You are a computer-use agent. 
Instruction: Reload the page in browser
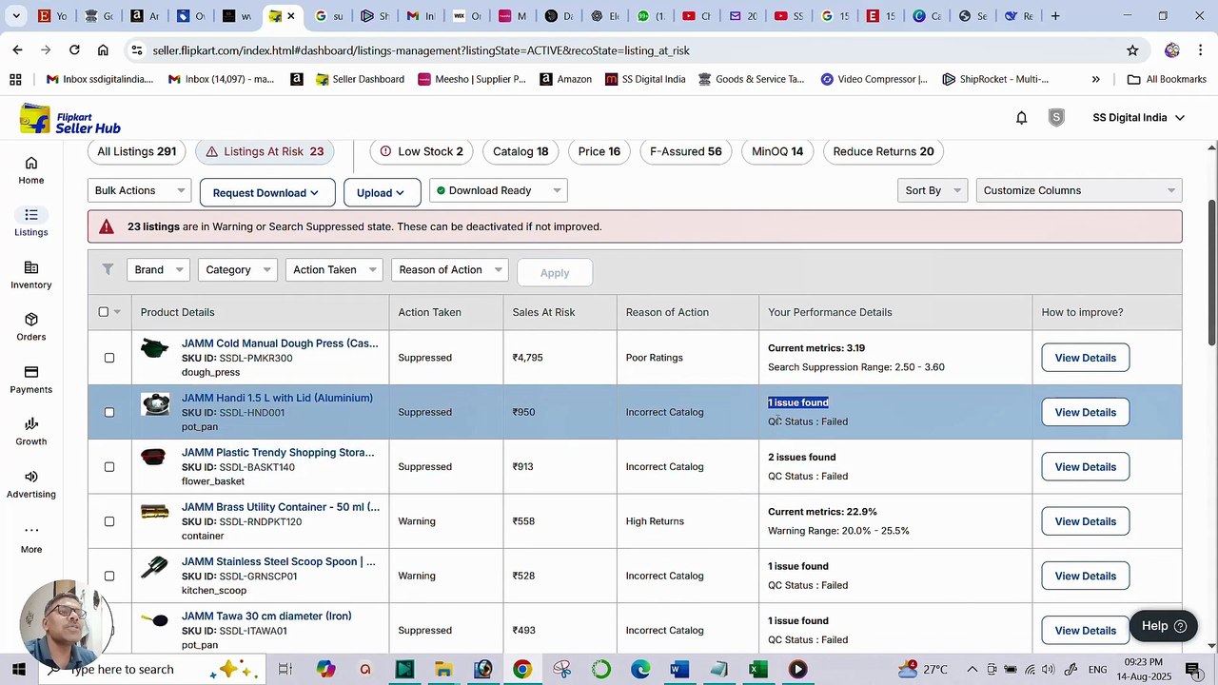point(74,49)
